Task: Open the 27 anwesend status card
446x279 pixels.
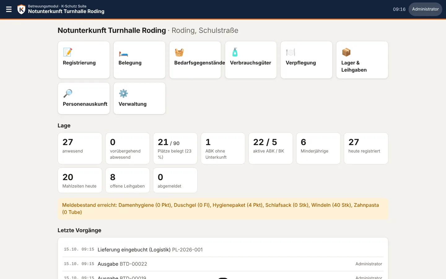Action: pos(80,148)
